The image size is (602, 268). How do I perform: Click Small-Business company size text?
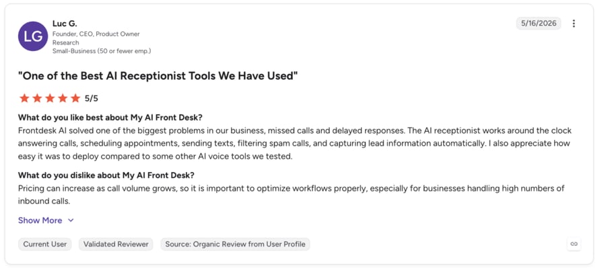(102, 51)
